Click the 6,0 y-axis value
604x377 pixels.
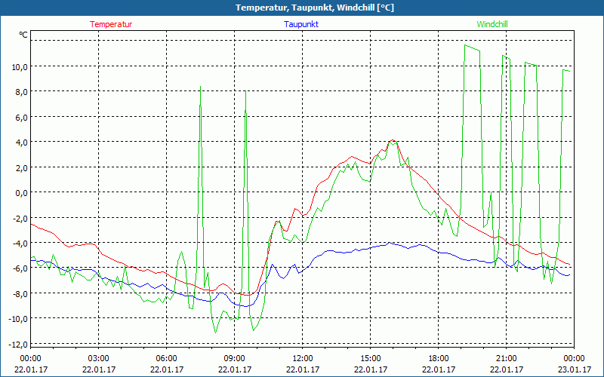click(21, 118)
